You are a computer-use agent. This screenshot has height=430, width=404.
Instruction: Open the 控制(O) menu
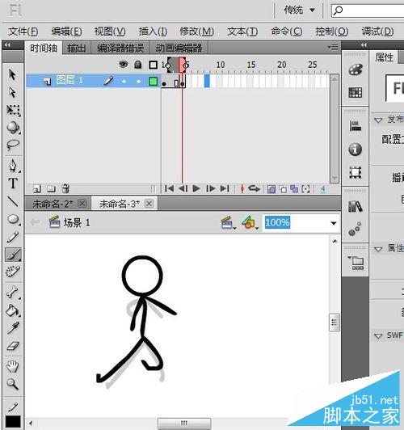tap(331, 32)
